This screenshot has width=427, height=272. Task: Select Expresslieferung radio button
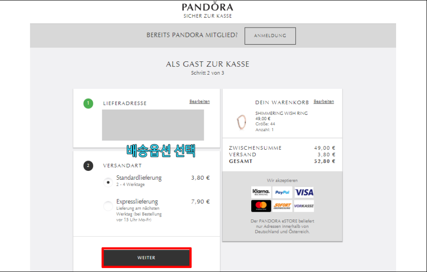[108, 206]
